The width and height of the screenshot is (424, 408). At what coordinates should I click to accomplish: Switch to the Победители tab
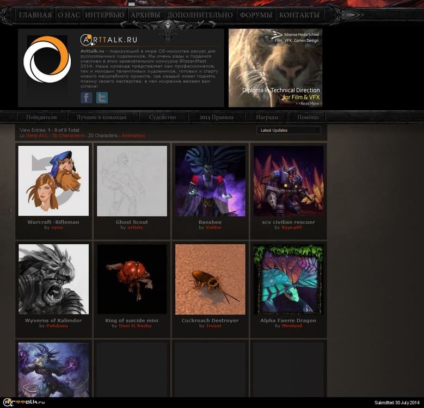point(41,118)
